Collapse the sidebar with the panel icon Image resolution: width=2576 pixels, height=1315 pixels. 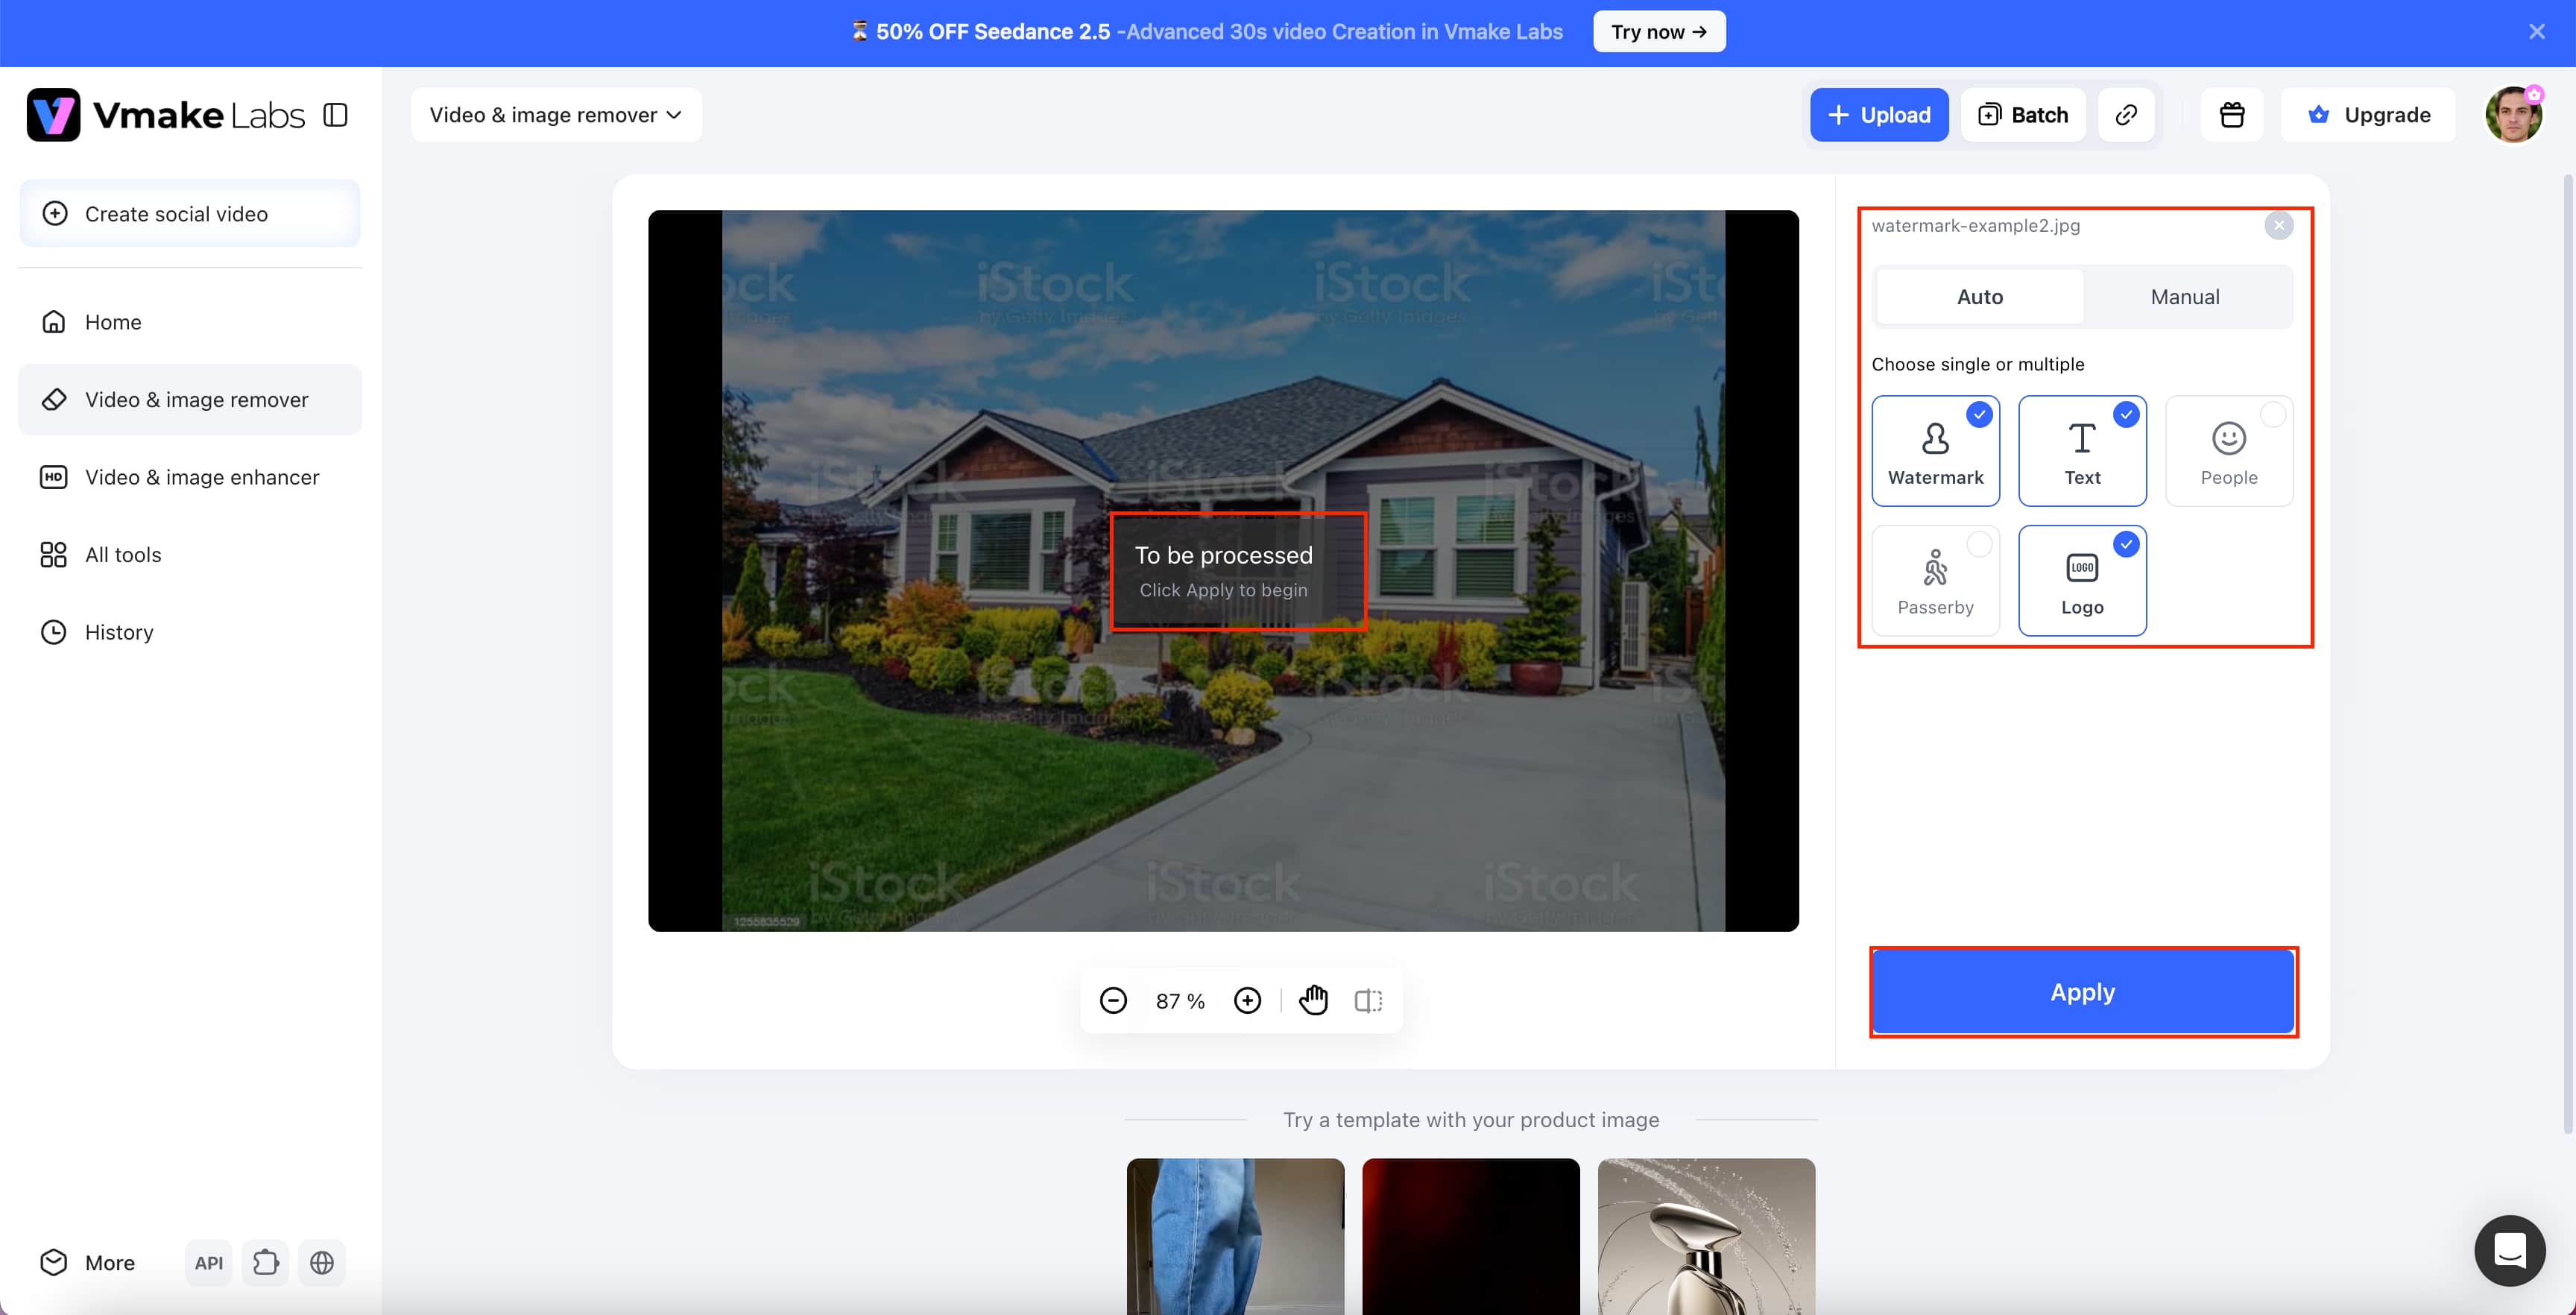pos(336,115)
